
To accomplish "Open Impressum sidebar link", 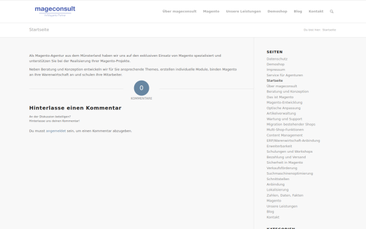I will 276,70.
